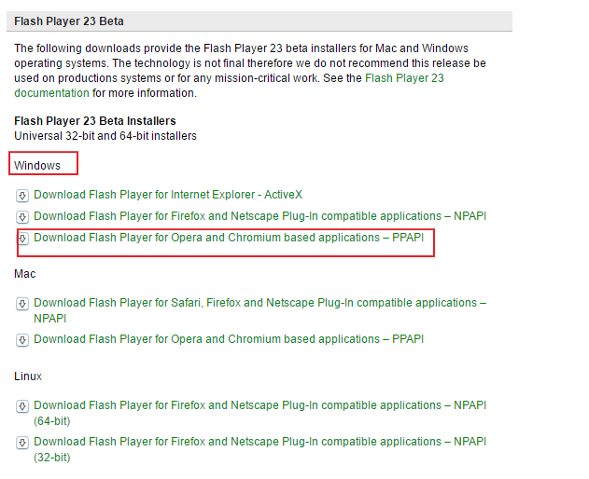
Task: Download Windows Flash Player for Firefox NPAPI
Action: click(x=259, y=216)
